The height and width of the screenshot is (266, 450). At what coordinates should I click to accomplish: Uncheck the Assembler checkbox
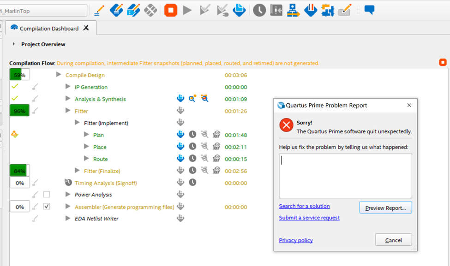coord(47,207)
